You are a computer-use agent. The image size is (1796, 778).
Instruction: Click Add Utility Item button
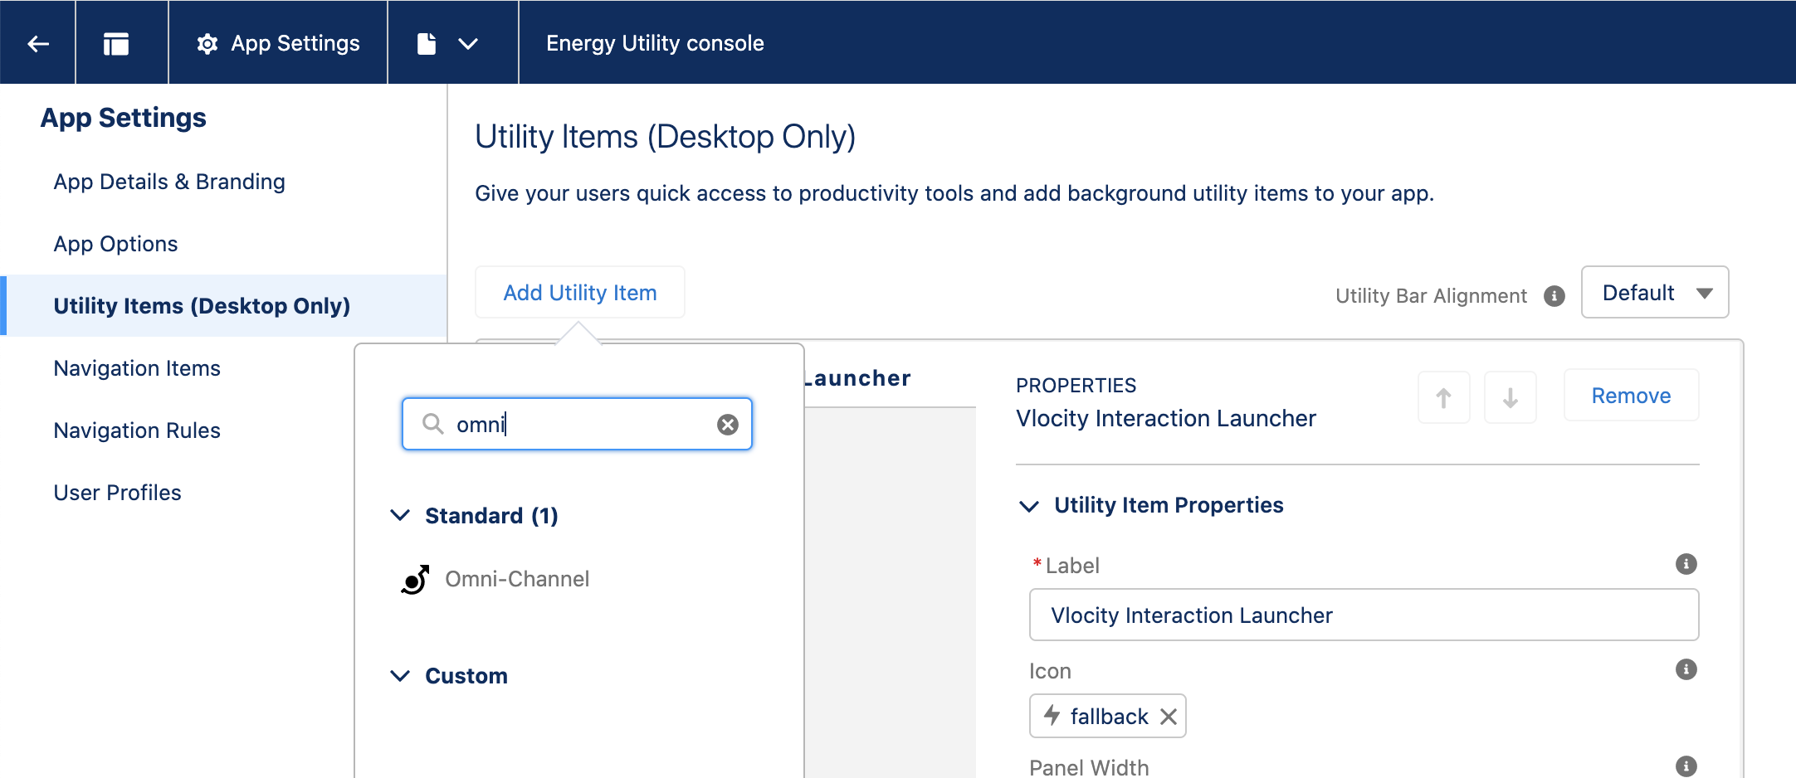(580, 292)
